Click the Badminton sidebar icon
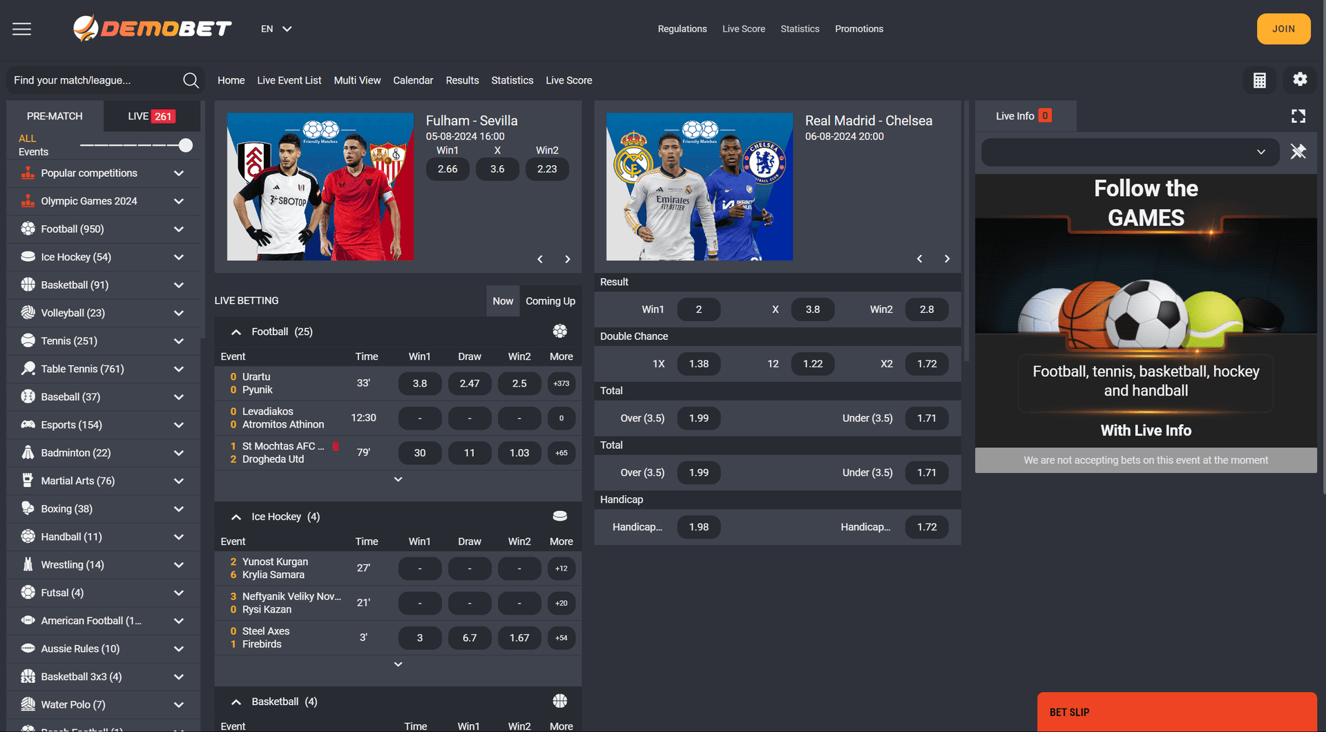The width and height of the screenshot is (1326, 732). pos(28,452)
